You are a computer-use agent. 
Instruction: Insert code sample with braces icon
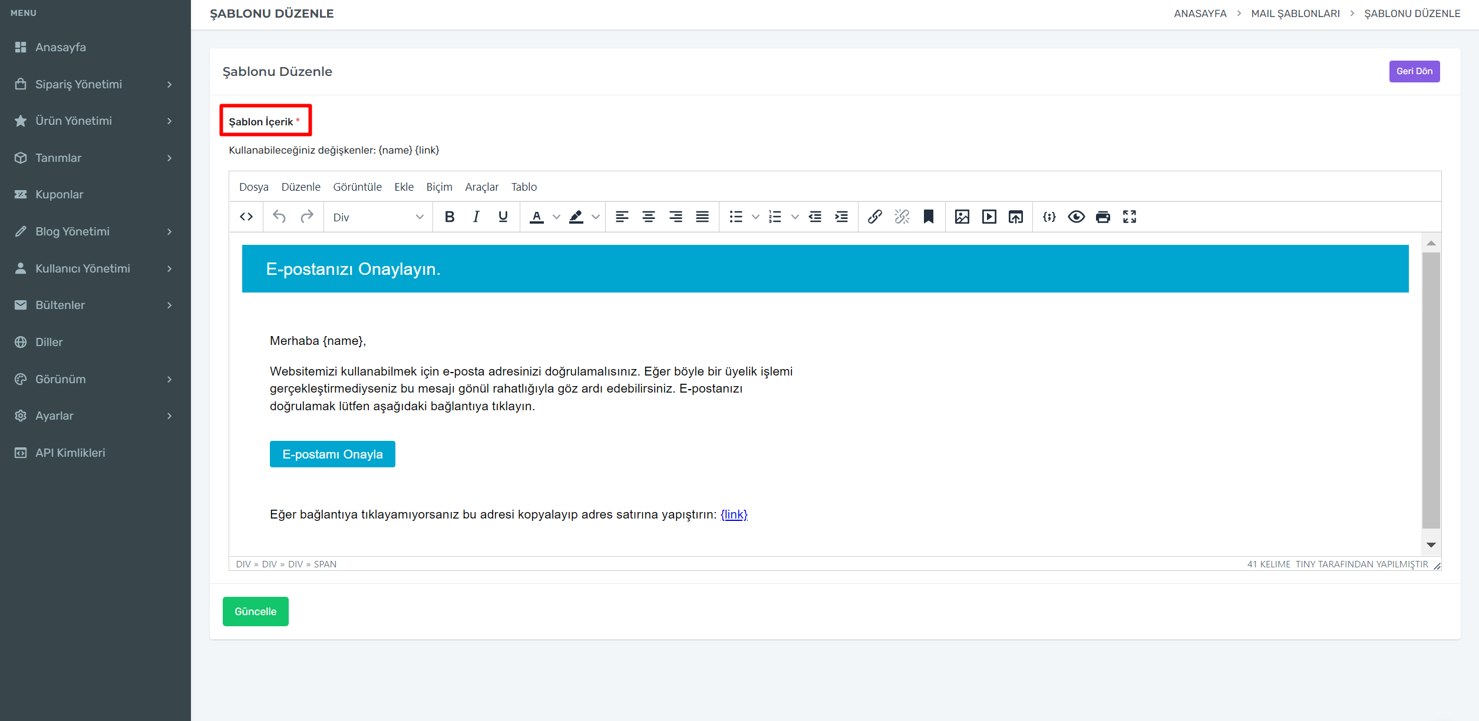[x=1049, y=217]
